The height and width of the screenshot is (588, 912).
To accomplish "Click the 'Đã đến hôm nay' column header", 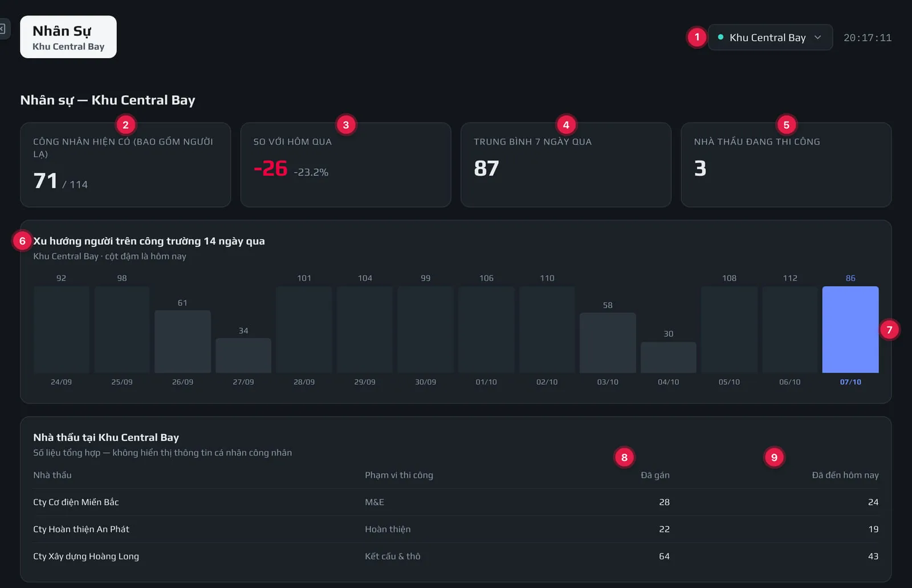I will click(x=845, y=475).
